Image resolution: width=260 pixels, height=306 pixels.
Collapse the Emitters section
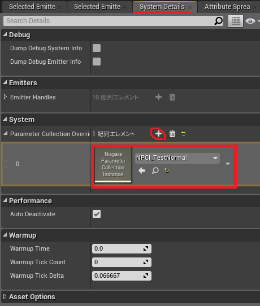tap(5, 82)
